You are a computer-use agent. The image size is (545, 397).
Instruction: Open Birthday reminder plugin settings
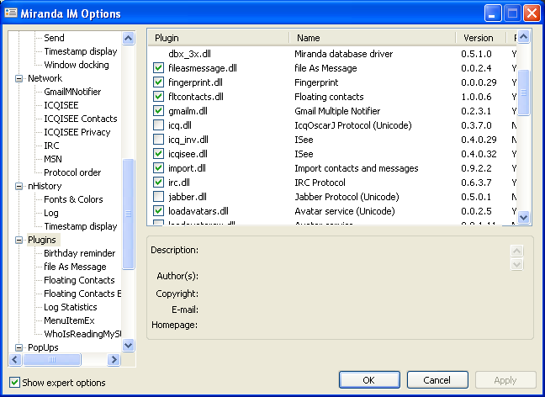pyautogui.click(x=79, y=253)
